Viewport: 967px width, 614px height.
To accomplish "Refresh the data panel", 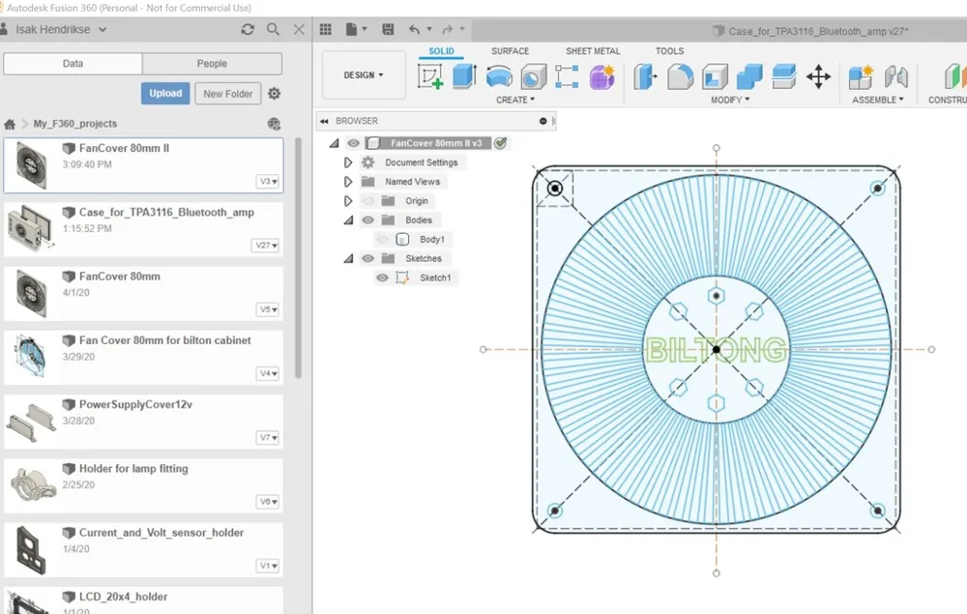I will [x=248, y=29].
